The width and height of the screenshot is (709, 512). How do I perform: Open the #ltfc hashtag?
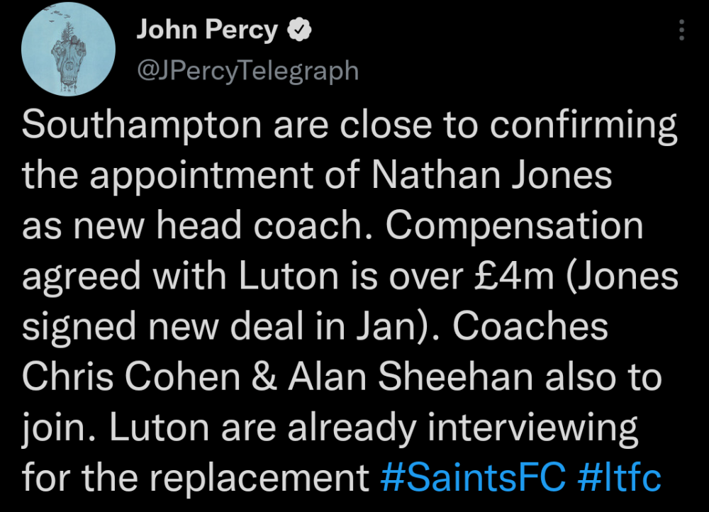click(620, 478)
